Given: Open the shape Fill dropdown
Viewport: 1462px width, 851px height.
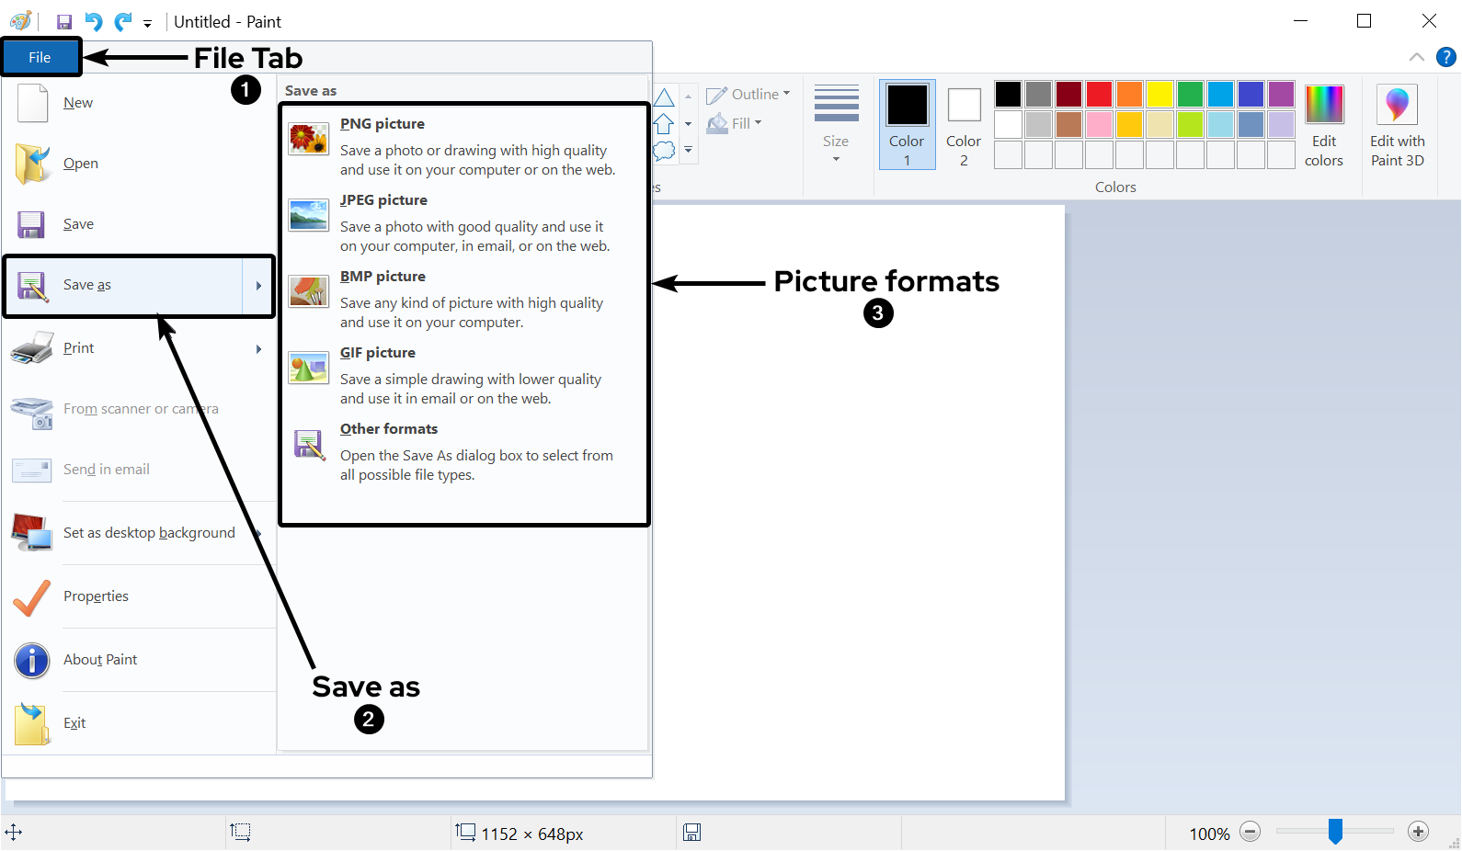Looking at the screenshot, I should 735,123.
